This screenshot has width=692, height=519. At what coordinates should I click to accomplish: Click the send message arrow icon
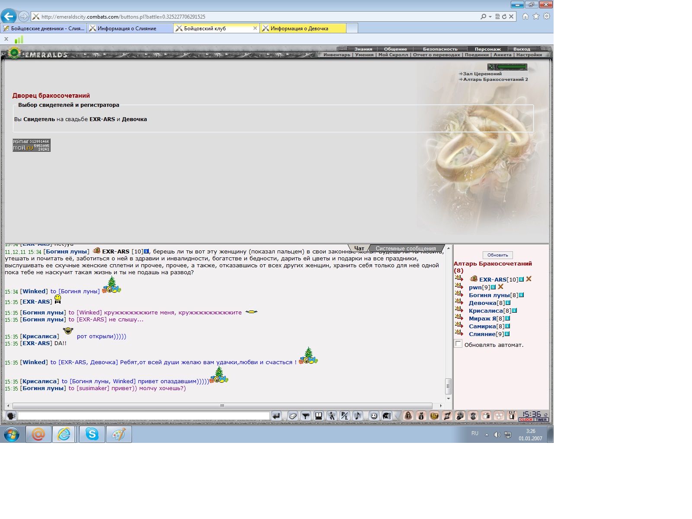276,416
